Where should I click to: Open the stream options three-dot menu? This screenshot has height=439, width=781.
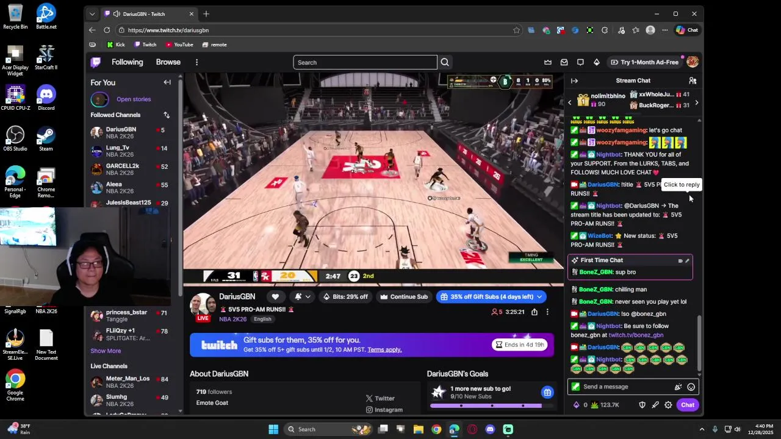pyautogui.click(x=547, y=312)
